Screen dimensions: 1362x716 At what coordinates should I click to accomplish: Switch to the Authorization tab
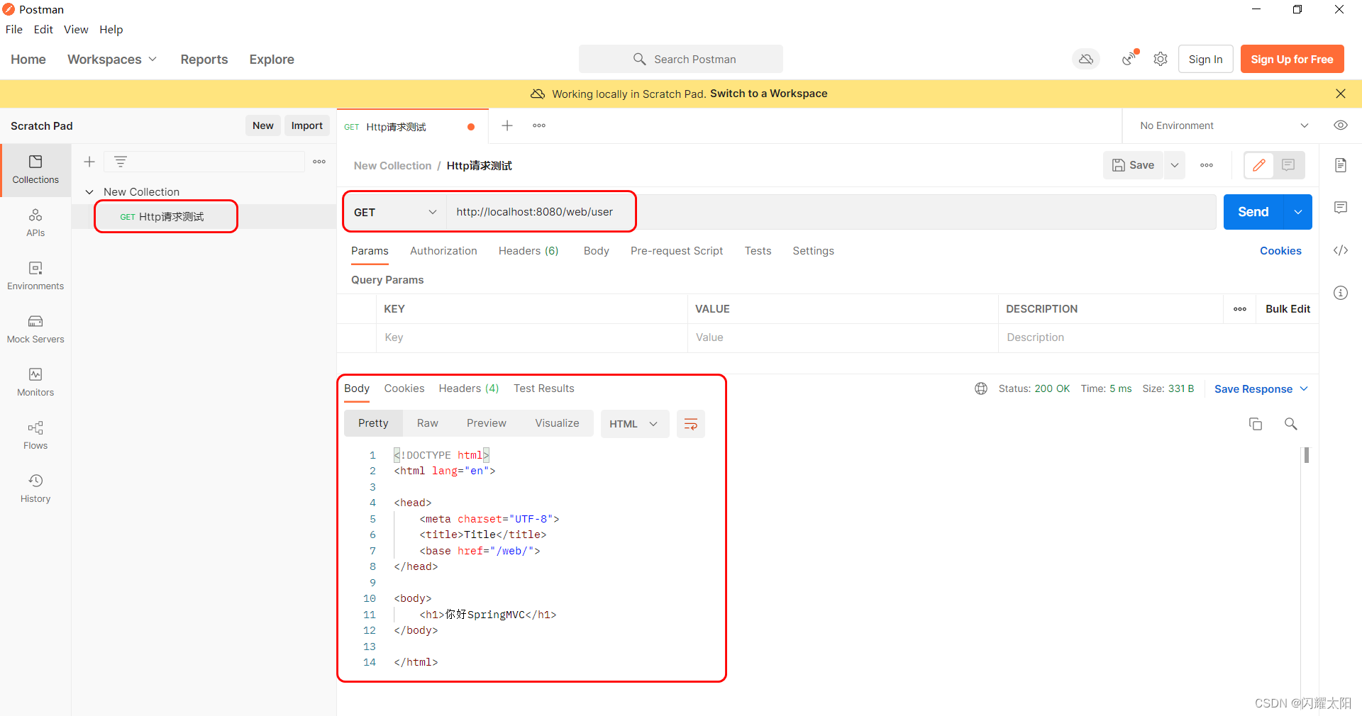(443, 251)
